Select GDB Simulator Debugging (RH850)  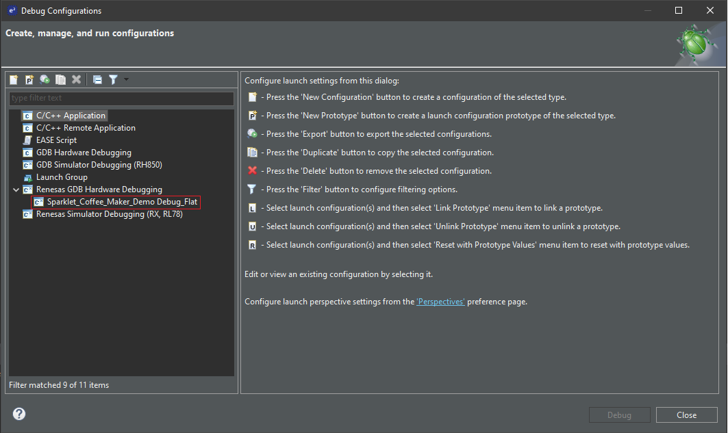99,165
